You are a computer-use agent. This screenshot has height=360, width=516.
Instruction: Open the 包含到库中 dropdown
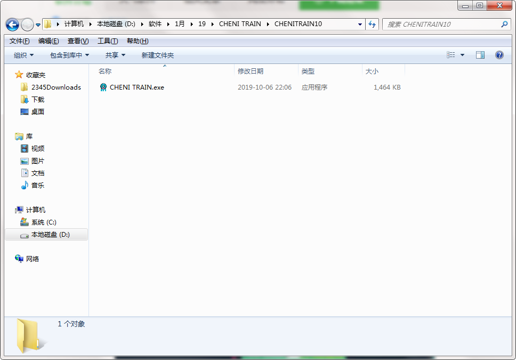coord(69,55)
